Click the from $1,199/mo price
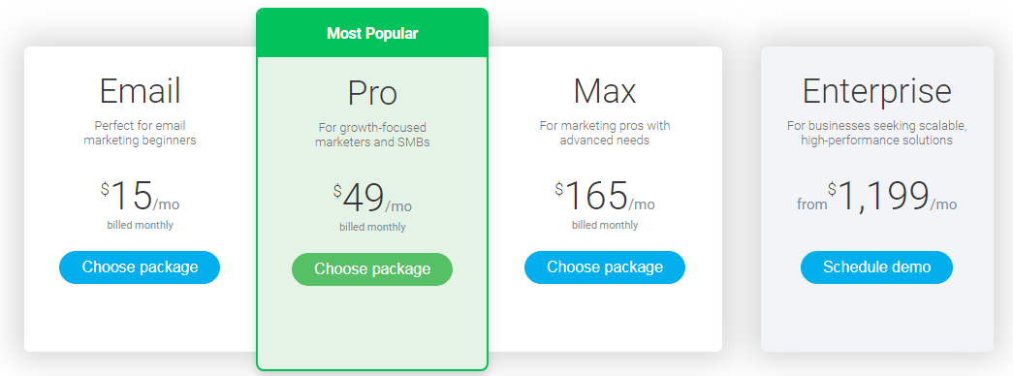1013x376 pixels. pos(876,197)
